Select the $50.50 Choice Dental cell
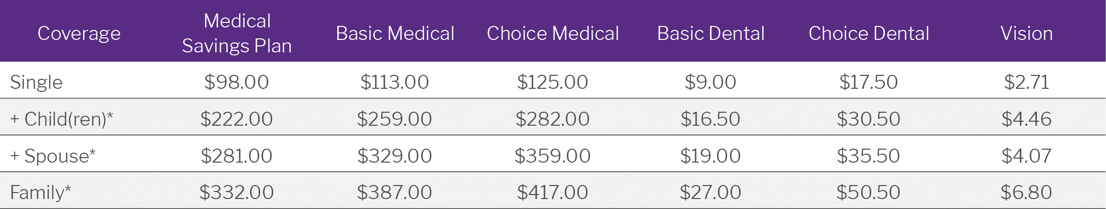This screenshot has width=1106, height=209. [x=869, y=193]
